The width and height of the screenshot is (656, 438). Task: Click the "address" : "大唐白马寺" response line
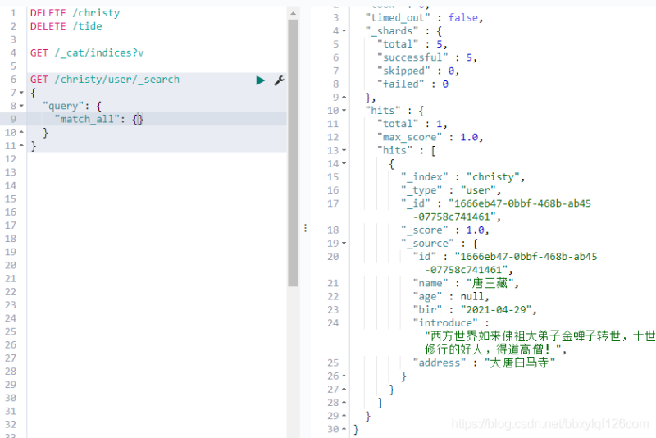484,363
